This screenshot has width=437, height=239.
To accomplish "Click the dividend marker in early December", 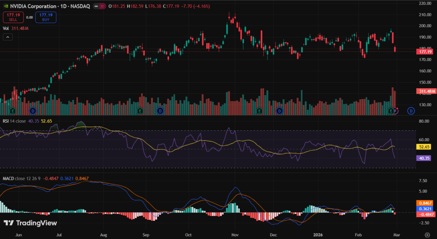I will 279,111.
